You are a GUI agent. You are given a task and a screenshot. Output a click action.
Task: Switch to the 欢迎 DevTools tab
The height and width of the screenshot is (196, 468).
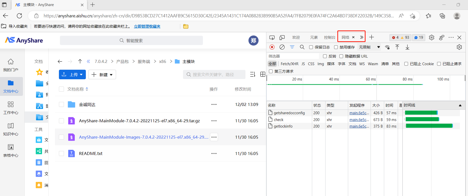coord(296,37)
